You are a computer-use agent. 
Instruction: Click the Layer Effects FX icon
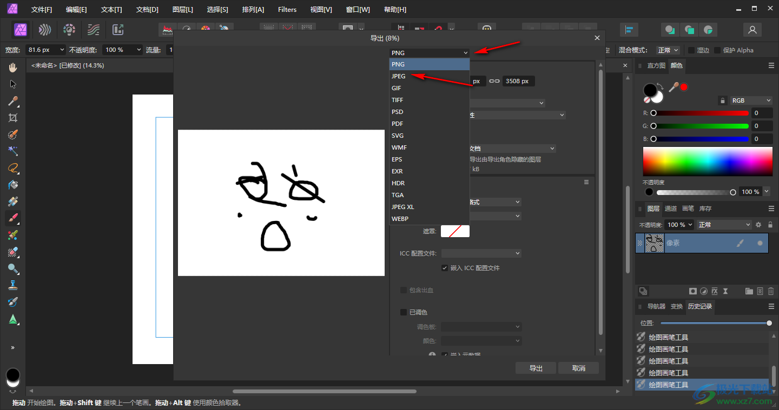(x=715, y=291)
